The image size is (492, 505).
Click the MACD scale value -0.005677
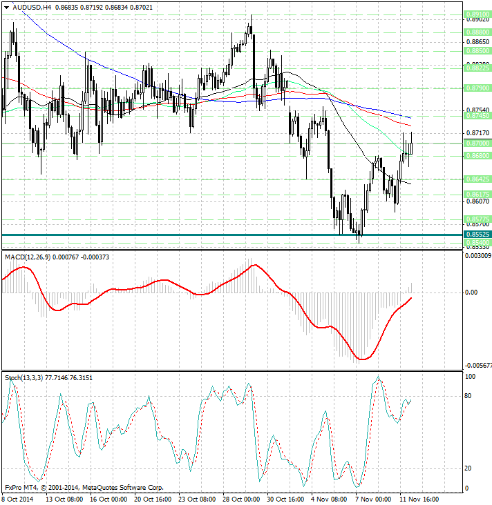pyautogui.click(x=478, y=366)
